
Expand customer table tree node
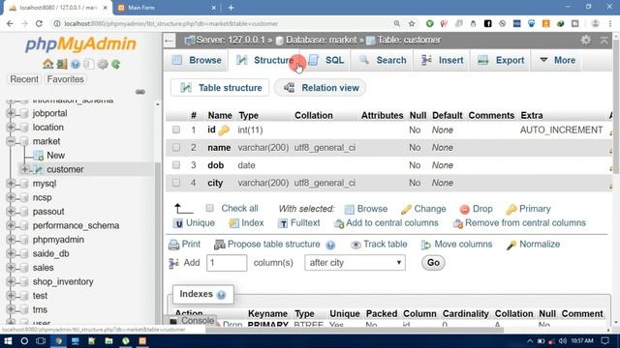coord(24,169)
